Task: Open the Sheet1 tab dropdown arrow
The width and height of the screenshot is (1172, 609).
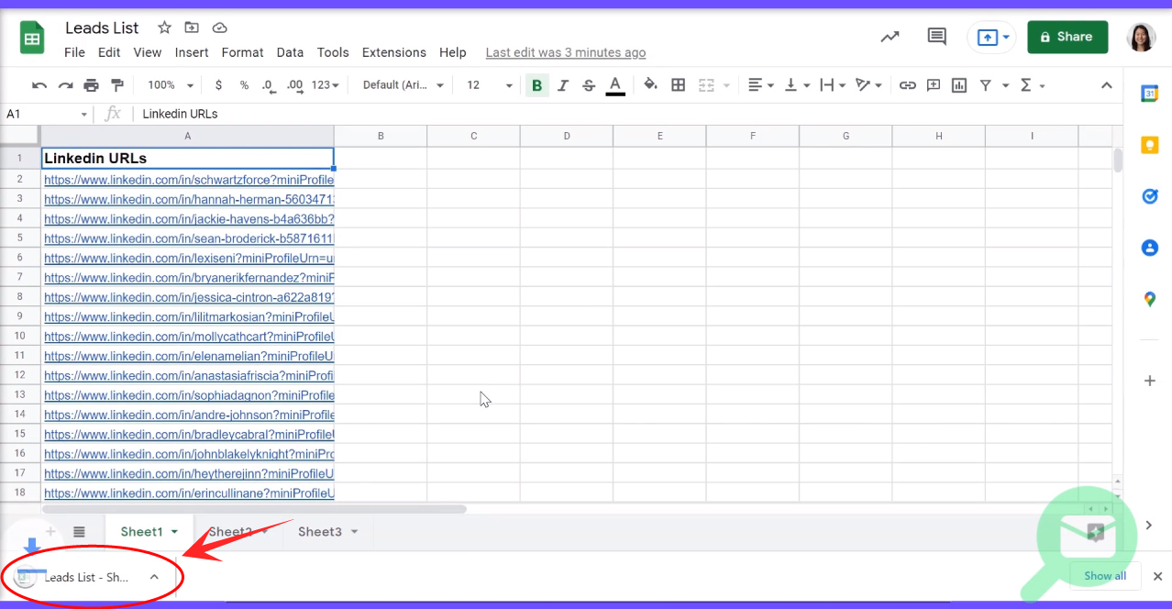Action: tap(175, 532)
